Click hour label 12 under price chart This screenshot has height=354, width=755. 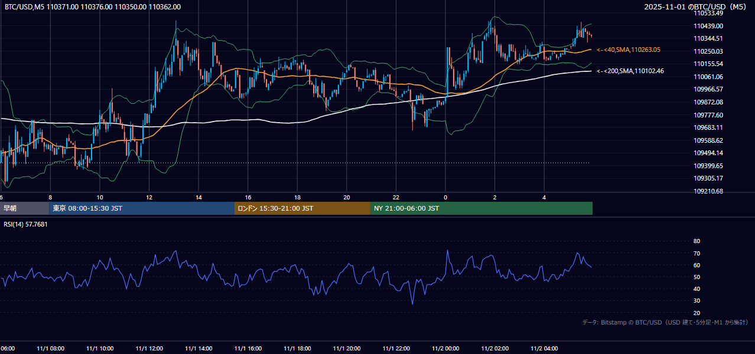click(x=149, y=197)
